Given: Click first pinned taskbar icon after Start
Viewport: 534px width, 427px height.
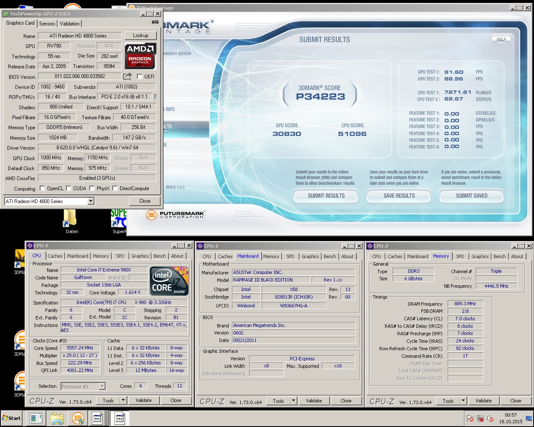Looking at the screenshot, I should pos(36,418).
